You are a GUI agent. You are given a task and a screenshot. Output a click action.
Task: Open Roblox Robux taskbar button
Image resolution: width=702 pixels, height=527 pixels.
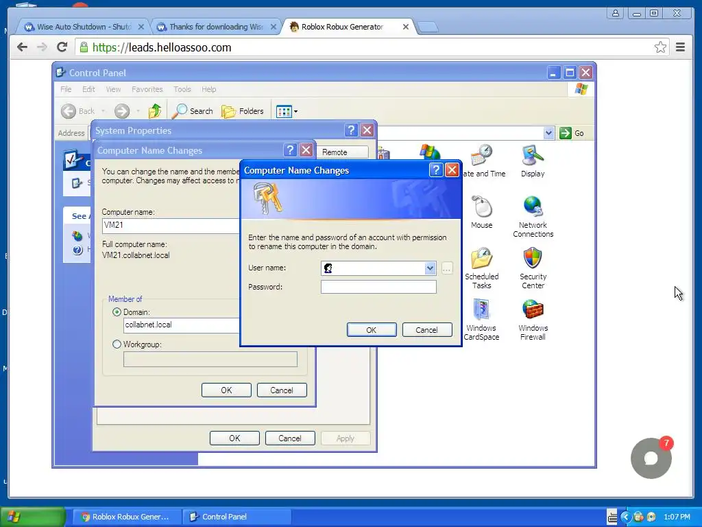pos(127,517)
